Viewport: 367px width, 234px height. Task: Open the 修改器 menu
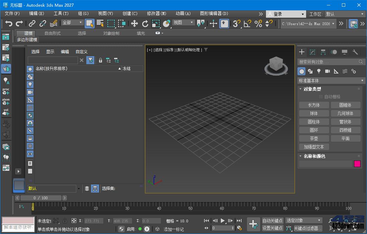pyautogui.click(x=156, y=14)
